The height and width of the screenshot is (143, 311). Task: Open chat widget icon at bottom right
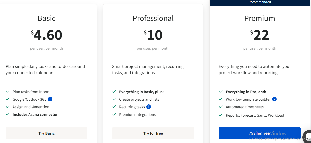point(308,137)
